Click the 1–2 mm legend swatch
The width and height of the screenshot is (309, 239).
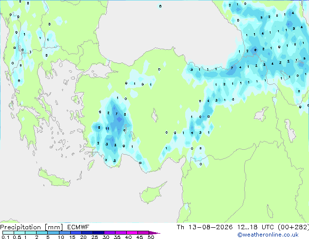pyautogui.click(x=31, y=233)
